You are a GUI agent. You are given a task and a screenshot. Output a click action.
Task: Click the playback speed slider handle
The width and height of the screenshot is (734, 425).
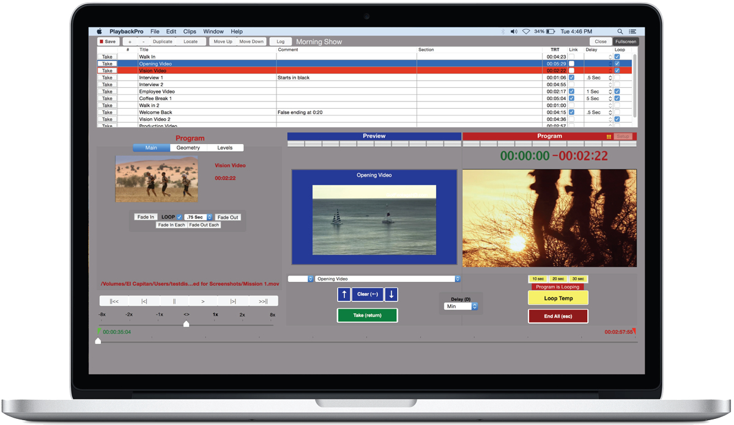(x=187, y=324)
